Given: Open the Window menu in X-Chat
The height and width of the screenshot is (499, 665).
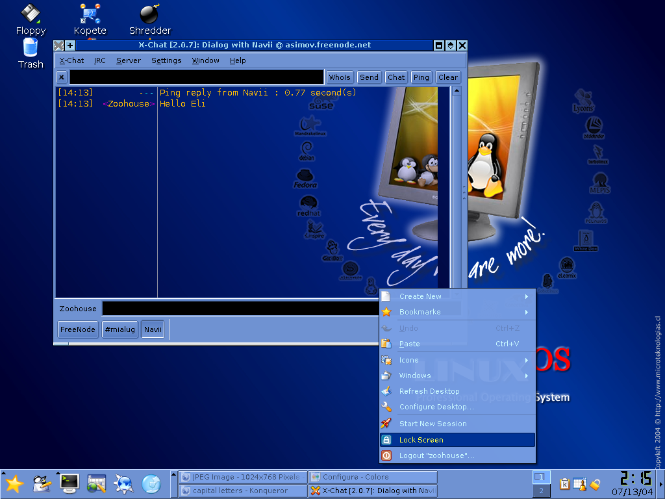Looking at the screenshot, I should point(205,60).
